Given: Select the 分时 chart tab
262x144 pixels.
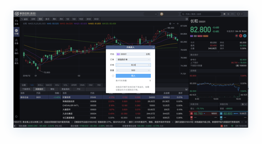Looking at the screenshot, I should click(x=33, y=19).
